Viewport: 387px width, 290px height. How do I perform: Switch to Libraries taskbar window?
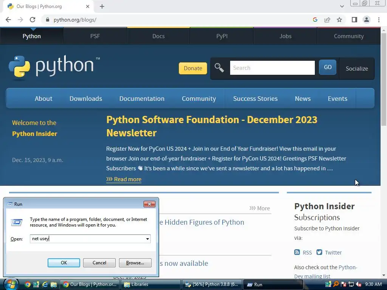(x=150, y=285)
